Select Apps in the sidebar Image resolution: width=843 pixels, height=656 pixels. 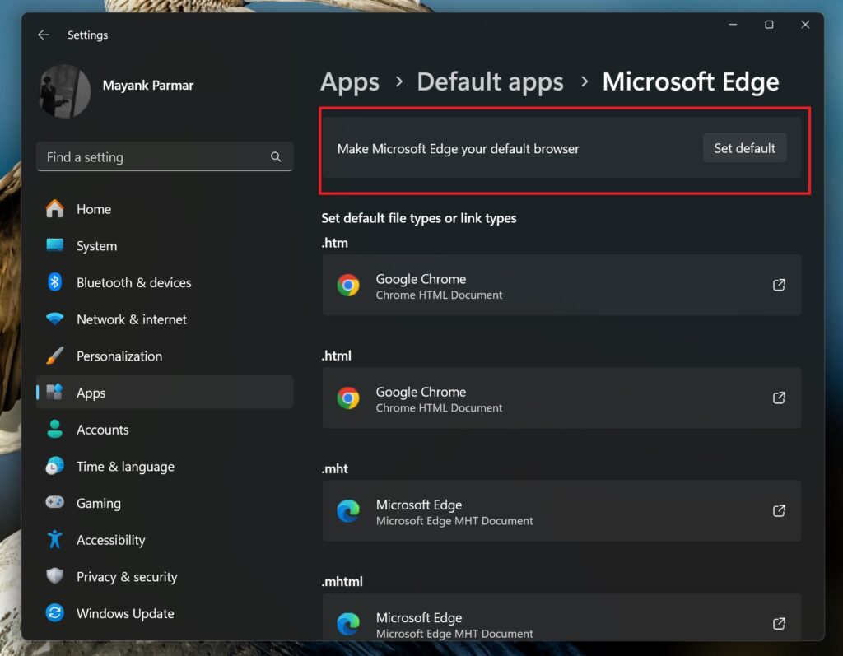point(91,393)
